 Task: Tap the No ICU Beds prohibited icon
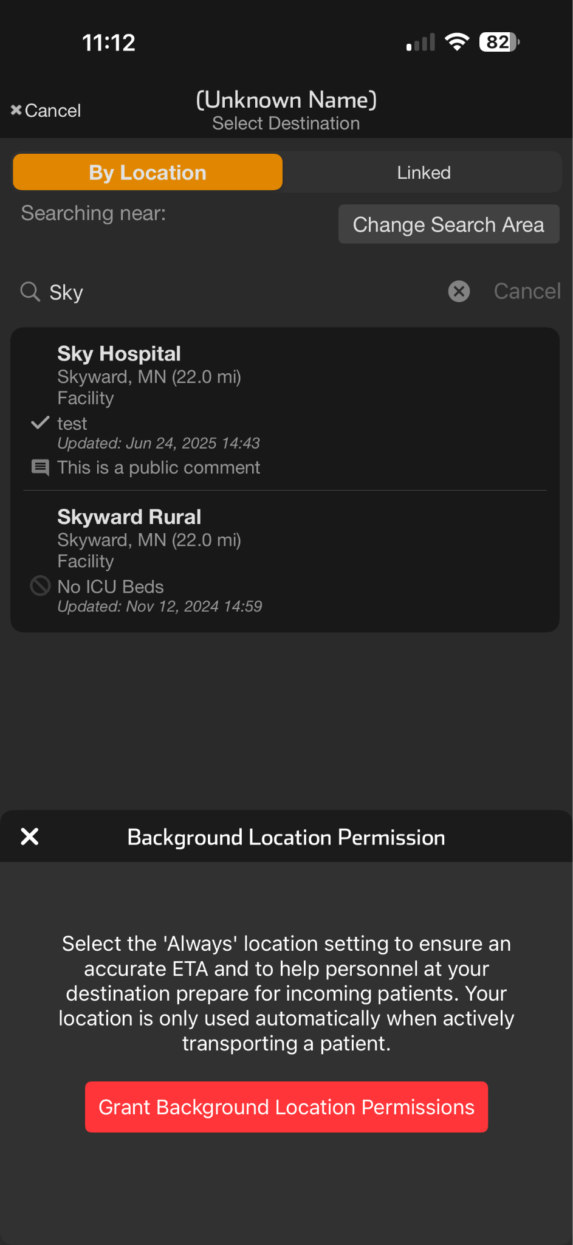pos(40,586)
